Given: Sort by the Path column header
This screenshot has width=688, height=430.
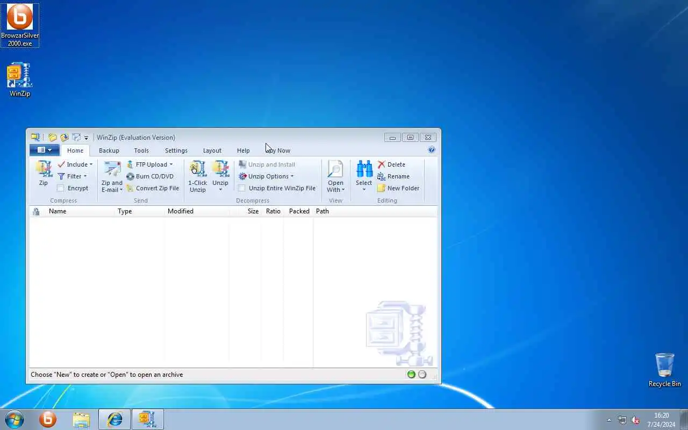Looking at the screenshot, I should pyautogui.click(x=375, y=211).
